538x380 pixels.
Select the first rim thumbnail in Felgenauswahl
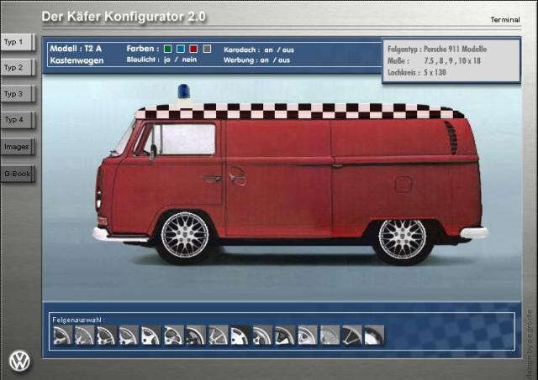63,335
